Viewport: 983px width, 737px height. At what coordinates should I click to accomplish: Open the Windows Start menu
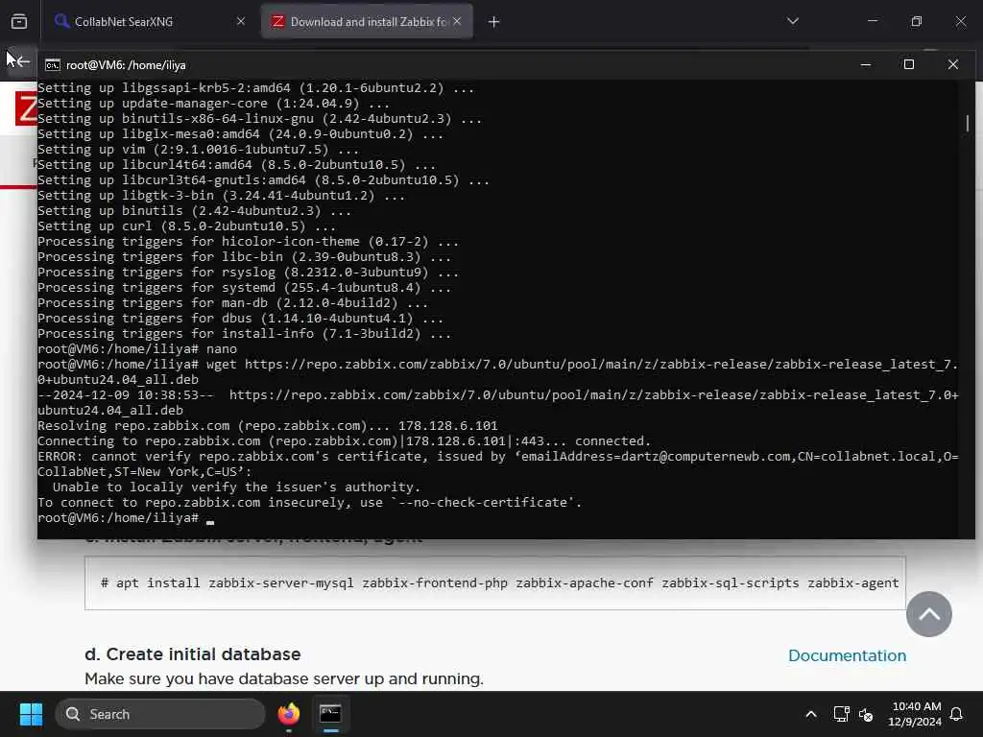pyautogui.click(x=31, y=714)
